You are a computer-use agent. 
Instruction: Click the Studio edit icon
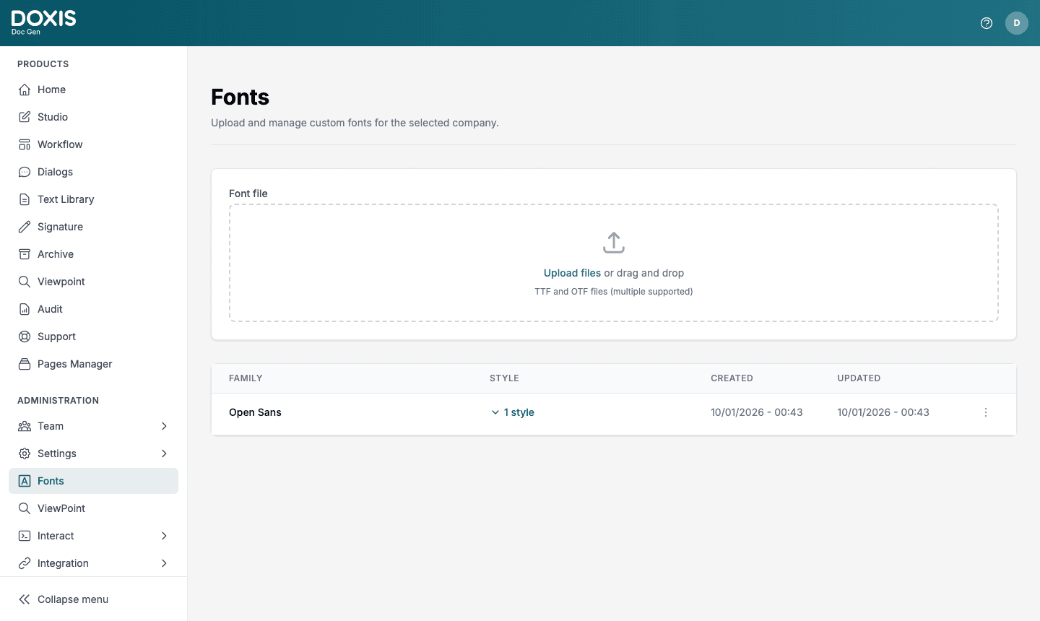[x=25, y=117]
